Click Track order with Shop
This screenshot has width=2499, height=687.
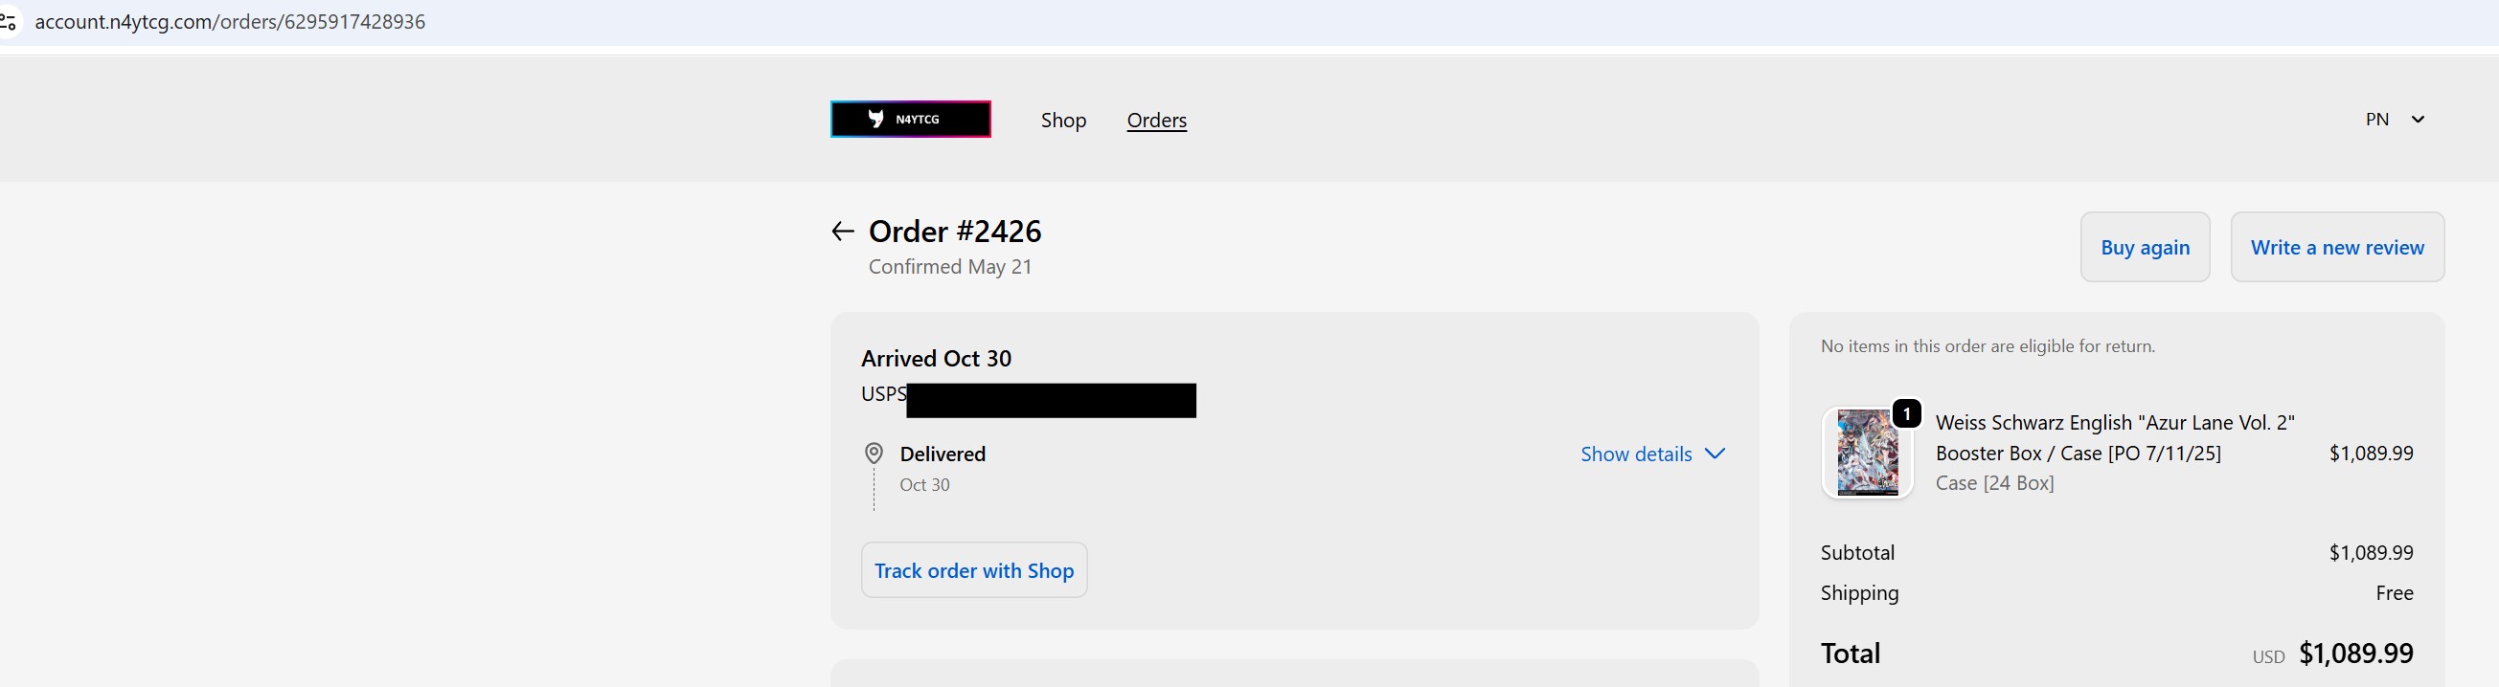tap(974, 569)
